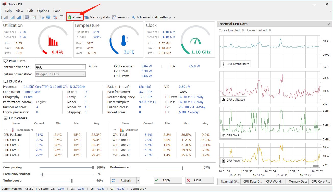Screen dimensions: 333x192
Task: Click the colored bars icon beside the Utilization group
Action: pyautogui.click(x=122, y=130)
